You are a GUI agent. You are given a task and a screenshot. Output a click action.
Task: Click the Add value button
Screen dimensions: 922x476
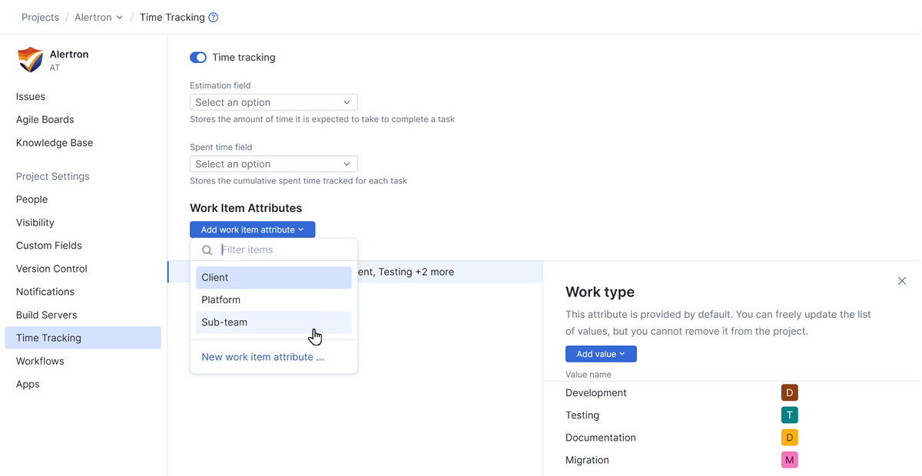(601, 354)
